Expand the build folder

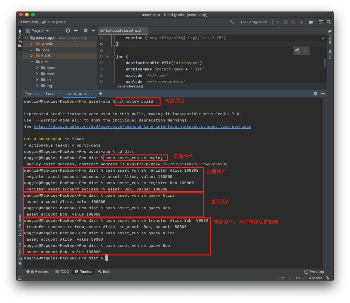32,56
